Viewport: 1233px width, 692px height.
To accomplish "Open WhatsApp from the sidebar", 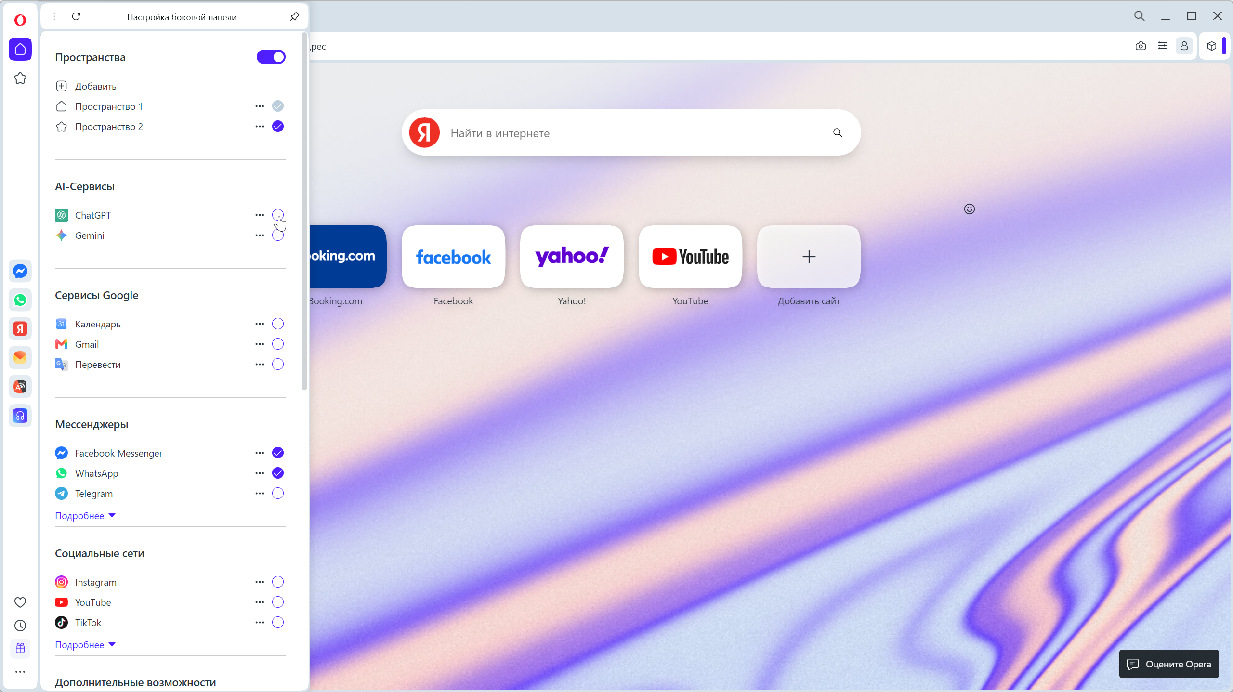I will pyautogui.click(x=20, y=300).
